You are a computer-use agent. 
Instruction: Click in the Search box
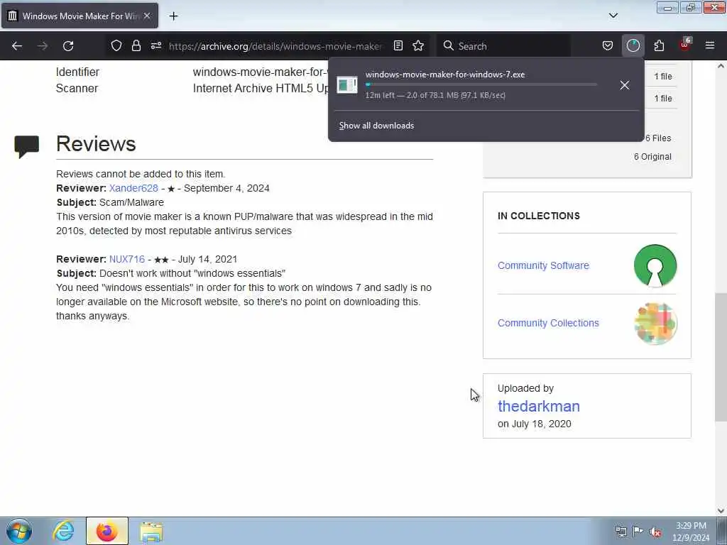(503, 46)
